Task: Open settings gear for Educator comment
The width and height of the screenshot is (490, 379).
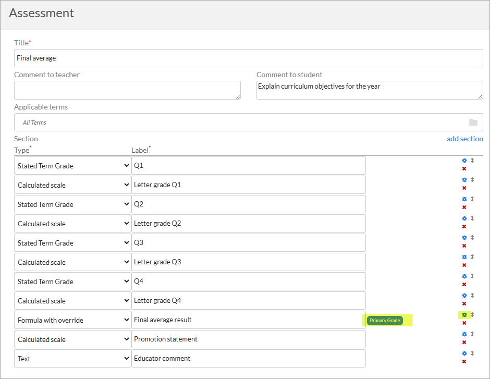Action: (464, 353)
